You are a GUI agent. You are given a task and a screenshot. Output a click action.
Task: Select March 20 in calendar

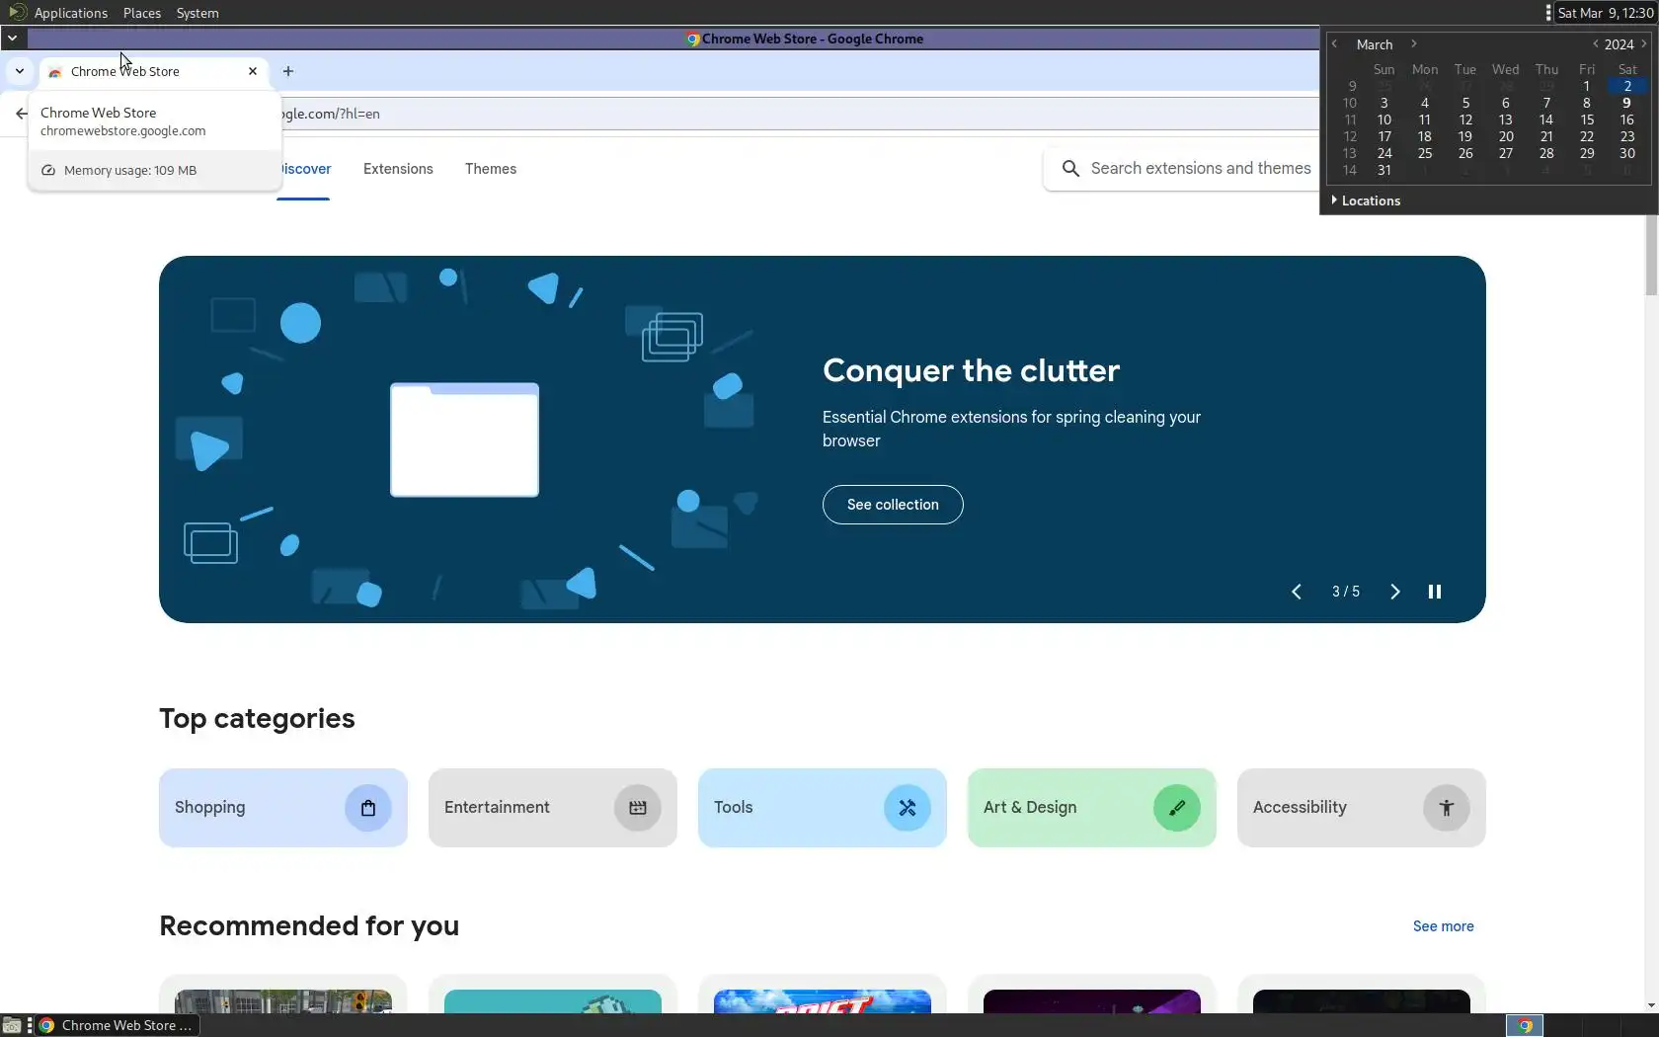1506,136
